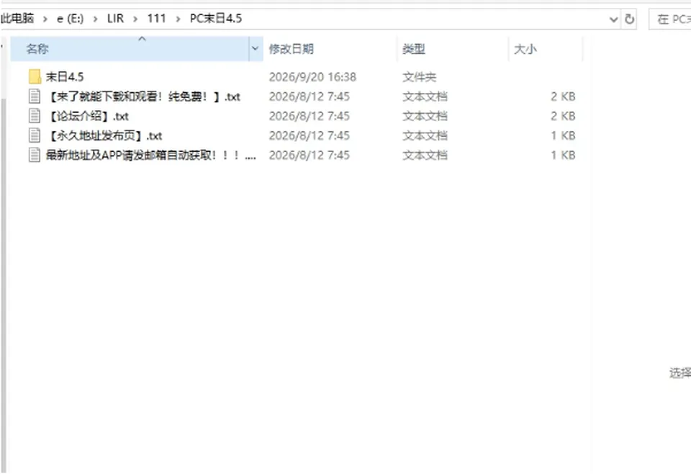Navigate to folder 111 in breadcrumb

156,19
